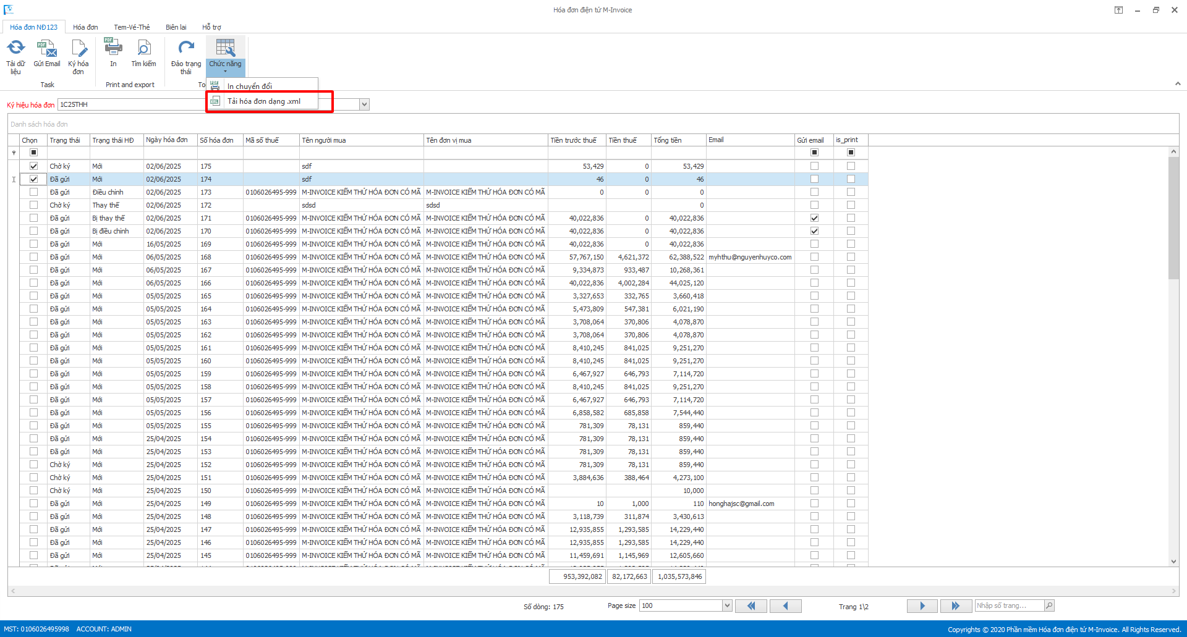Click the Đảo trạng thái icon
Screen dimensions: 1187x637
[186, 48]
